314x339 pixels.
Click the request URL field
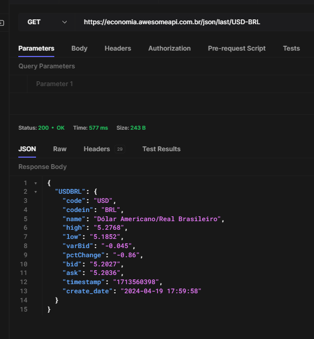tap(194, 22)
